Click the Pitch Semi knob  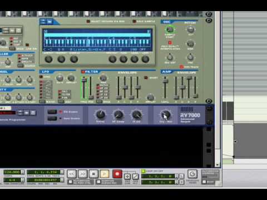tap(190, 44)
